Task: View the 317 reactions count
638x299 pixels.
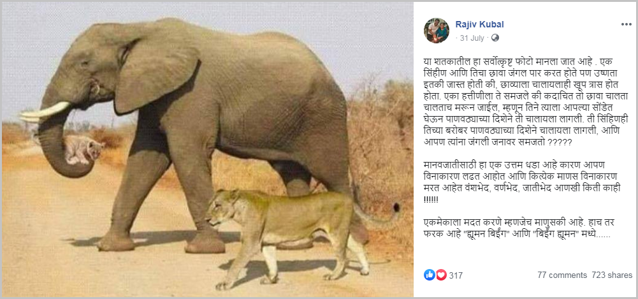Action: click(456, 275)
